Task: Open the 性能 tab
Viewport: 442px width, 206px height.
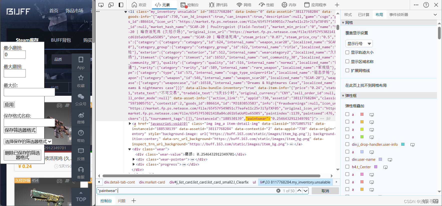Action: click(x=266, y=5)
